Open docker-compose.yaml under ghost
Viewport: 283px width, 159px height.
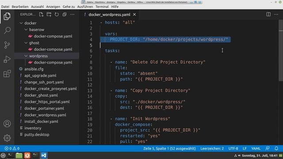click(53, 49)
